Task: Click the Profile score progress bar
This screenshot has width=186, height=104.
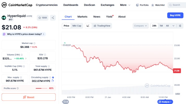Action: [x=41, y=88]
